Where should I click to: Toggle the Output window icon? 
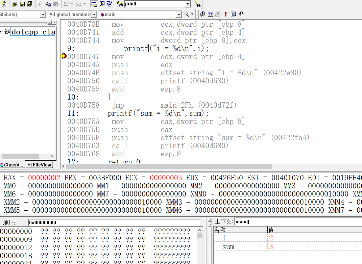click(x=102, y=4)
